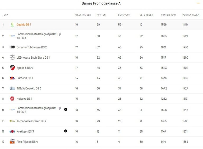Click the Rivo Rijssen DS 4 logo

click(12, 142)
